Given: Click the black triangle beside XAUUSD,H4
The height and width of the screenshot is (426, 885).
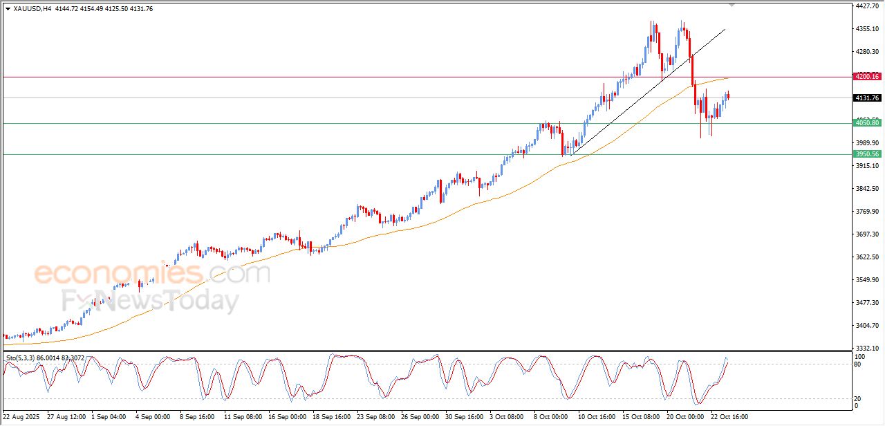Looking at the screenshot, I should tap(8, 9).
